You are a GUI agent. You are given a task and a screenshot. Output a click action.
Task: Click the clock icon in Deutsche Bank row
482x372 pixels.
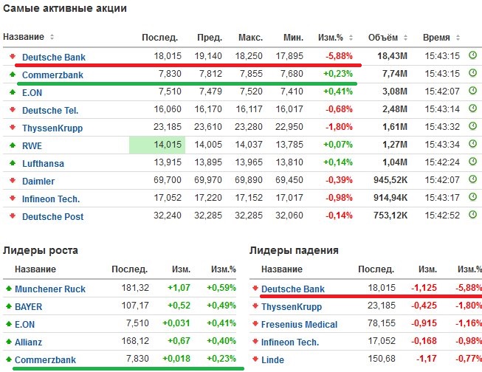[x=473, y=55]
